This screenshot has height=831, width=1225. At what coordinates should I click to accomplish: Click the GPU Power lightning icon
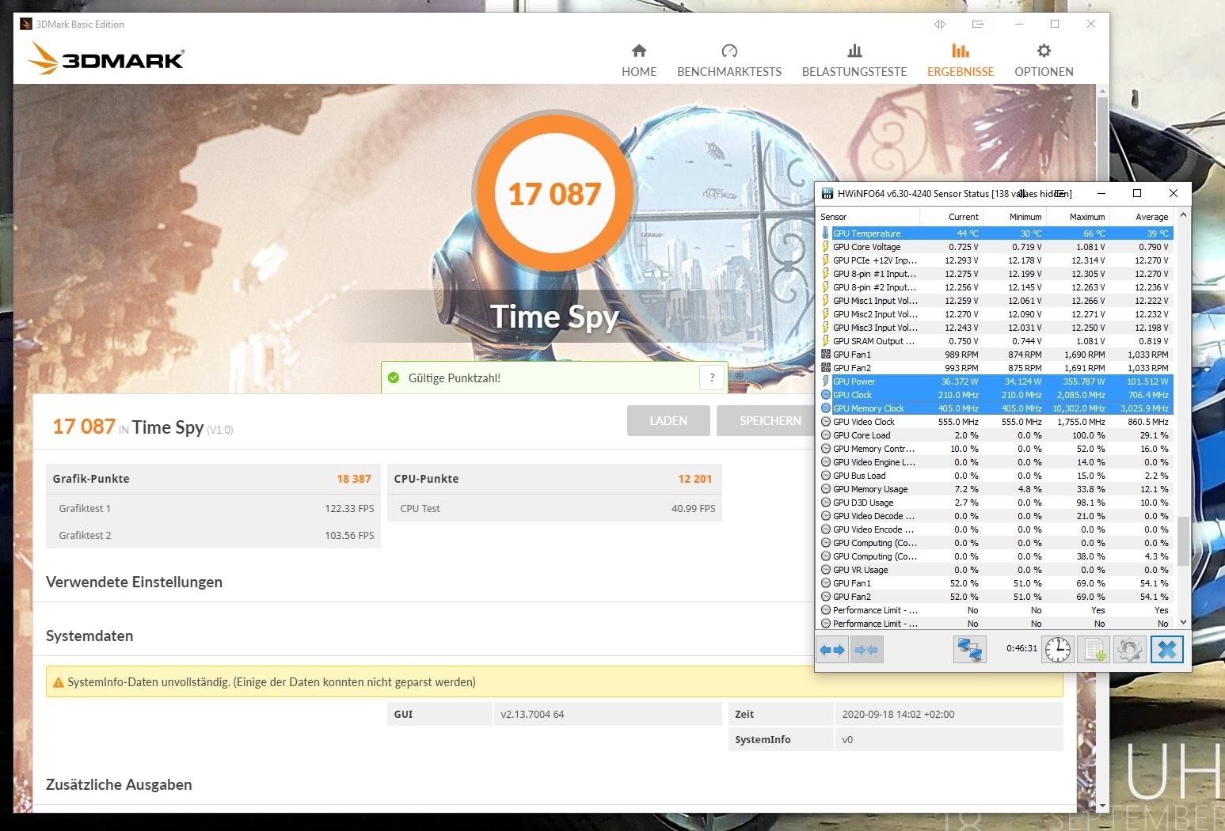pyautogui.click(x=826, y=381)
